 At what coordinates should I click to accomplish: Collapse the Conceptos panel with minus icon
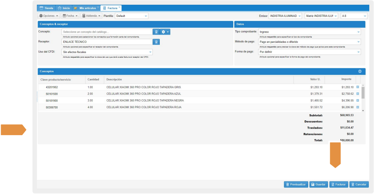[360, 72]
